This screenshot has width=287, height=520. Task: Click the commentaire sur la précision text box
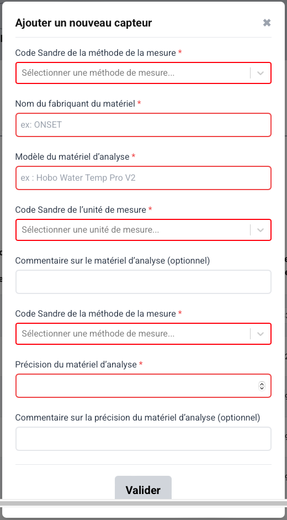point(143,438)
